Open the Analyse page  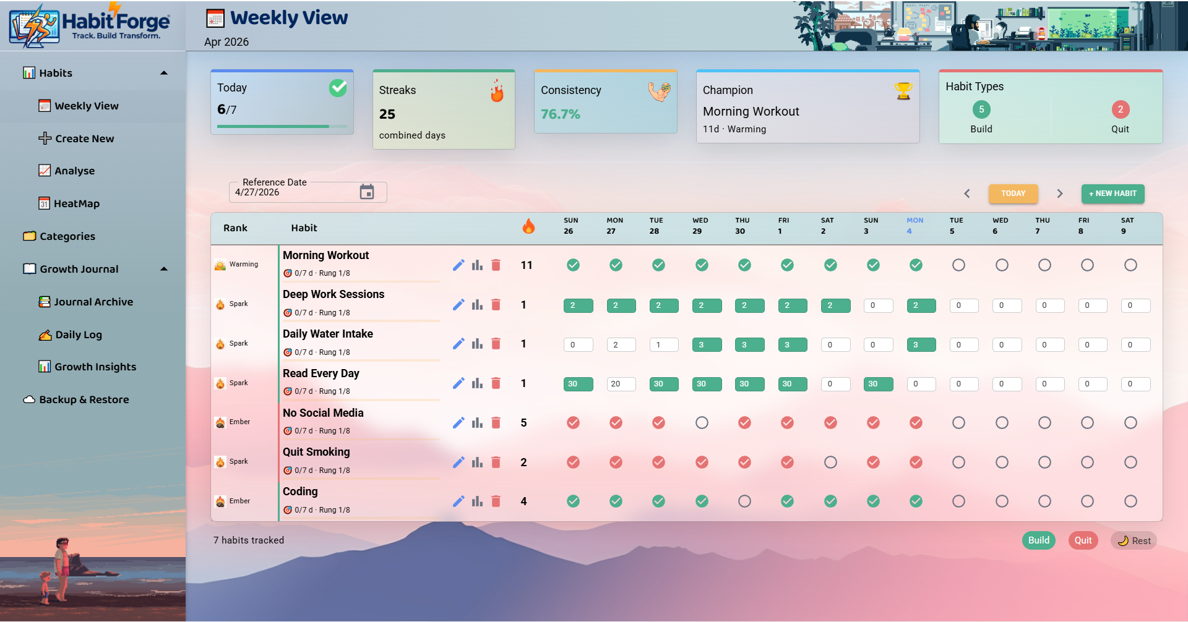pyautogui.click(x=93, y=171)
